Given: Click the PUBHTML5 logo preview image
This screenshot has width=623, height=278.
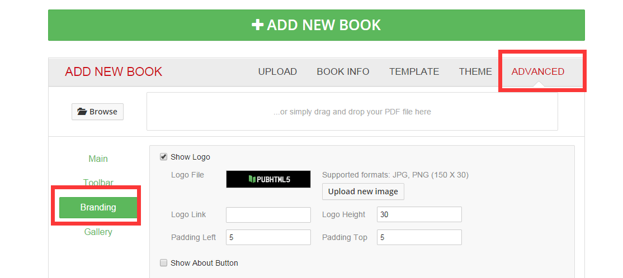Looking at the screenshot, I should click(x=268, y=179).
